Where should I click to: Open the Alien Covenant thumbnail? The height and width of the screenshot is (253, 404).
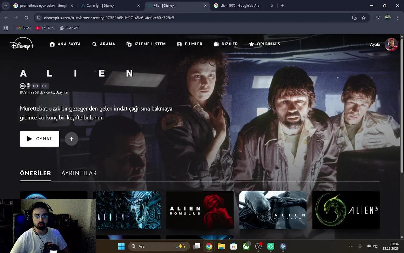[273, 210]
